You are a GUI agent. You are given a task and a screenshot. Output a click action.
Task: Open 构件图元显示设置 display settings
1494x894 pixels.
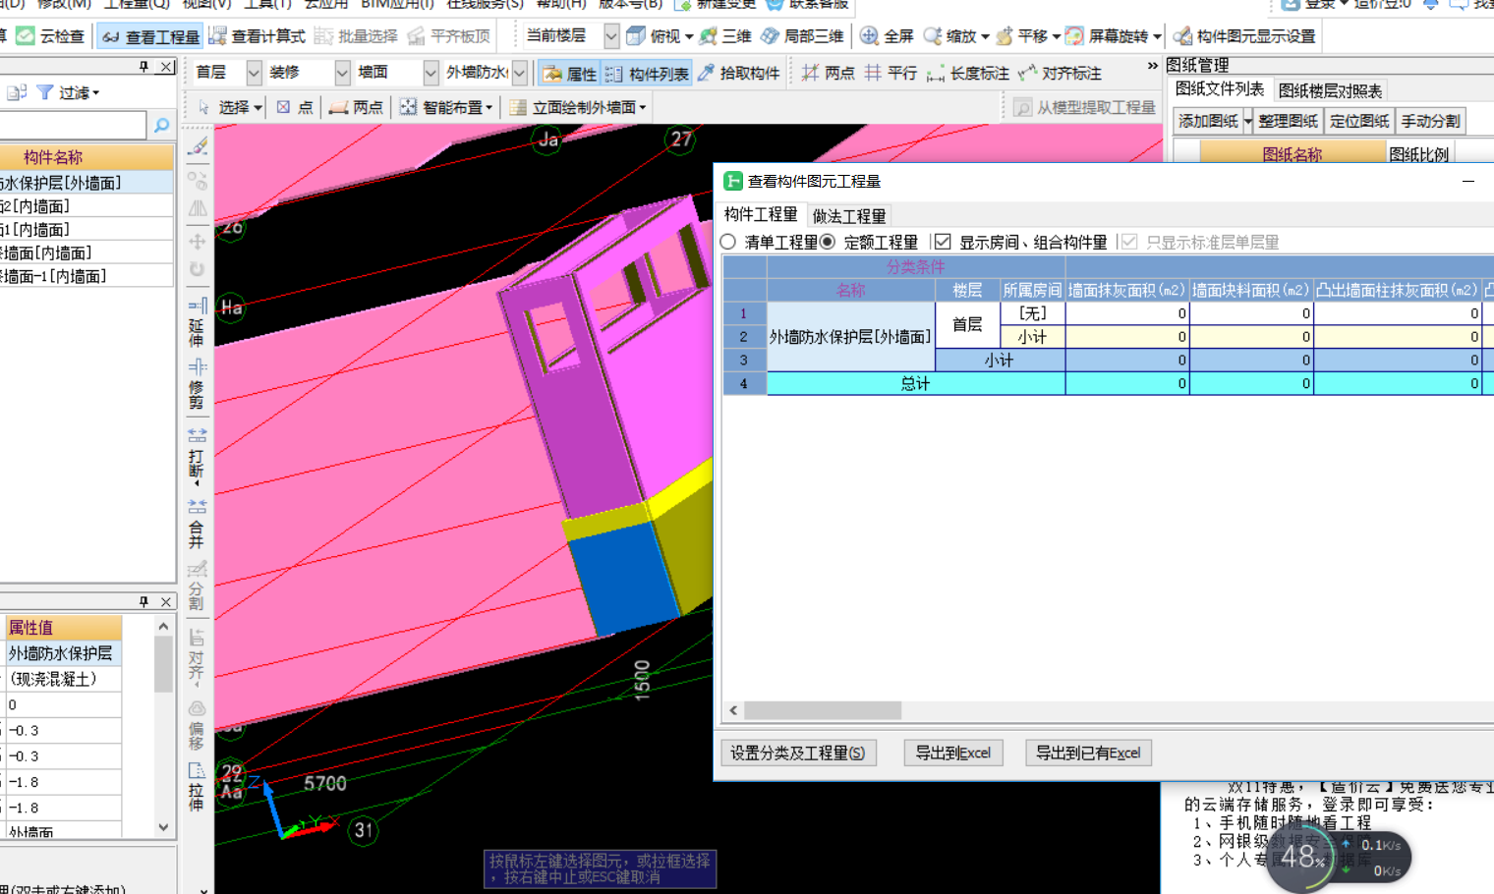(x=1244, y=36)
